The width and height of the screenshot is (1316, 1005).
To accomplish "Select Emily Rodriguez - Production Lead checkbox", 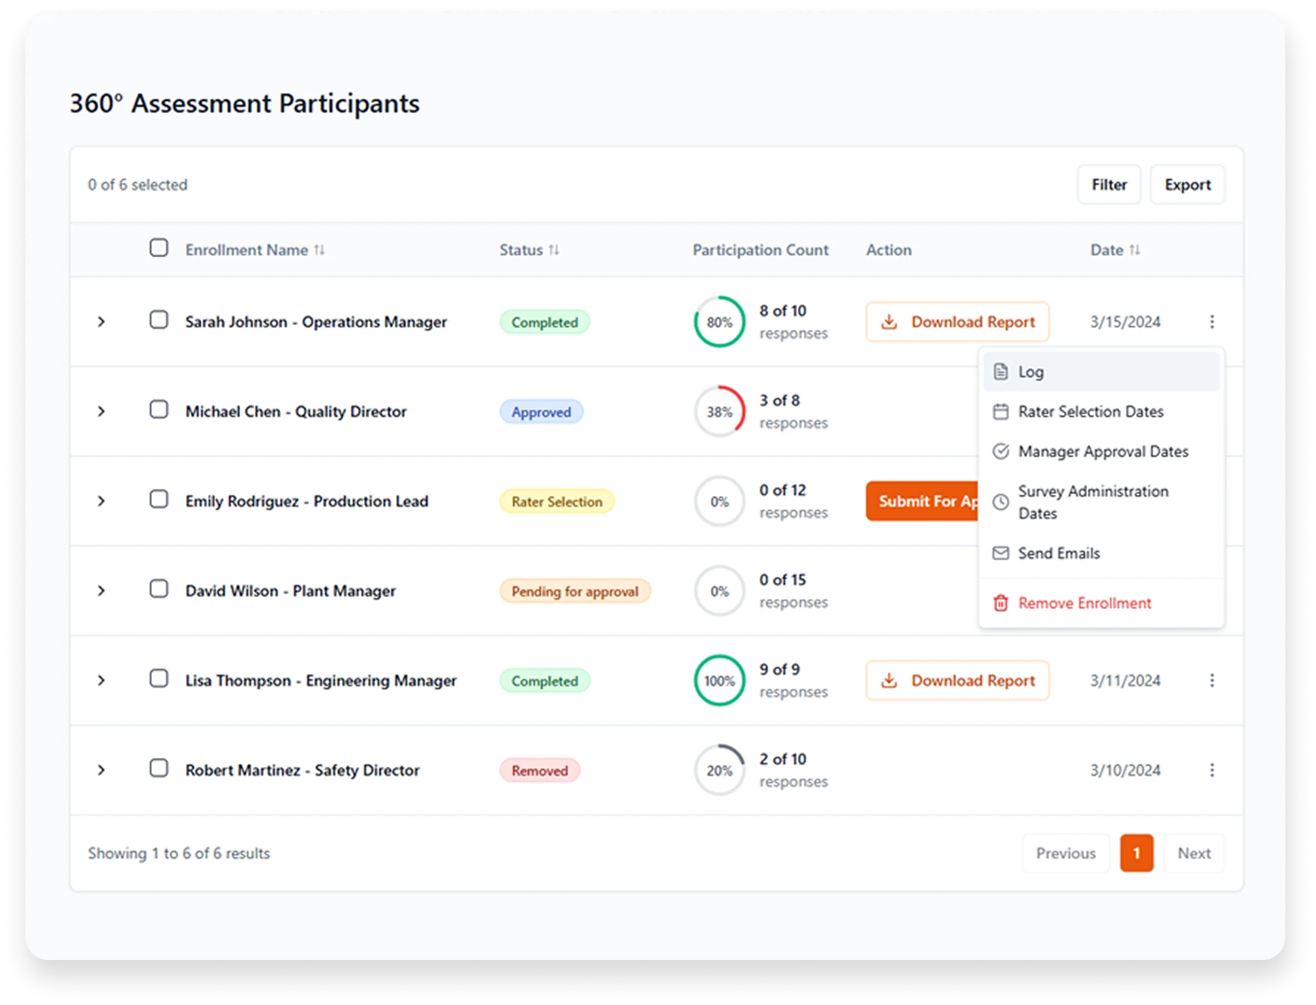I will click(x=159, y=499).
